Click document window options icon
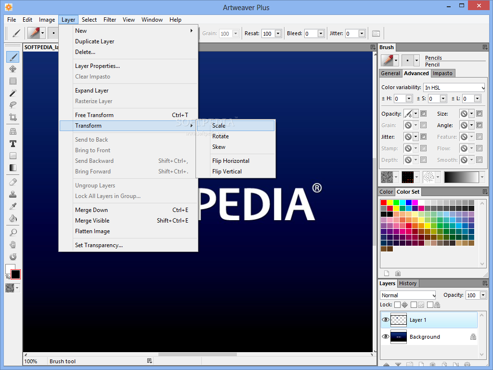The height and width of the screenshot is (370, 493). (x=373, y=47)
